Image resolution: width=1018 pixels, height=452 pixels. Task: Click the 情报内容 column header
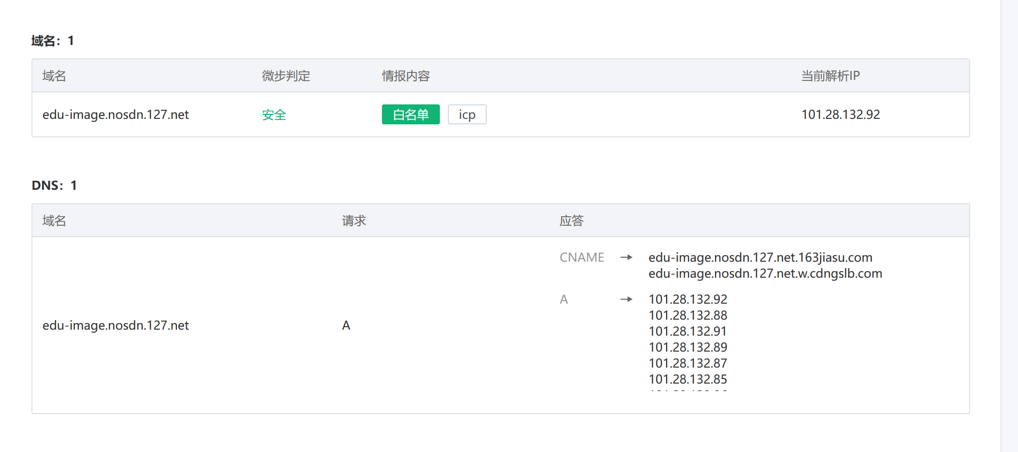pyautogui.click(x=406, y=76)
